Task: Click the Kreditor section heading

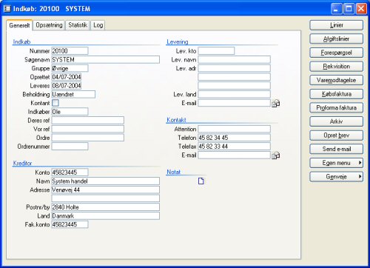Action: click(x=22, y=163)
